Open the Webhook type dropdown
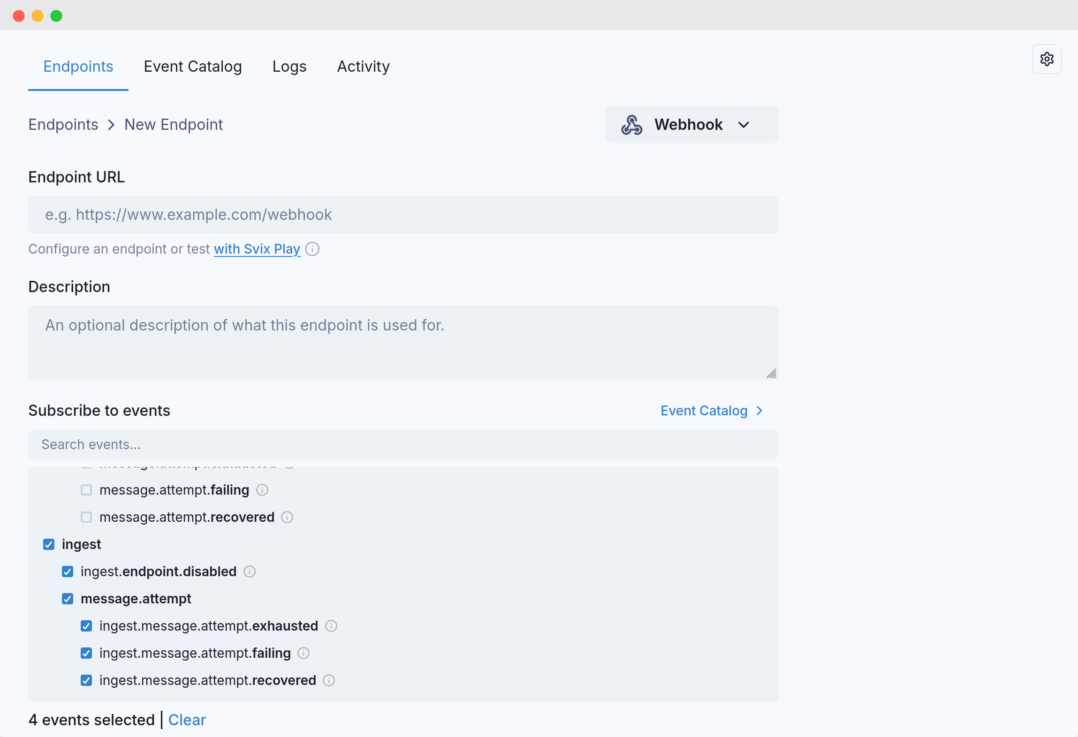 [743, 125]
